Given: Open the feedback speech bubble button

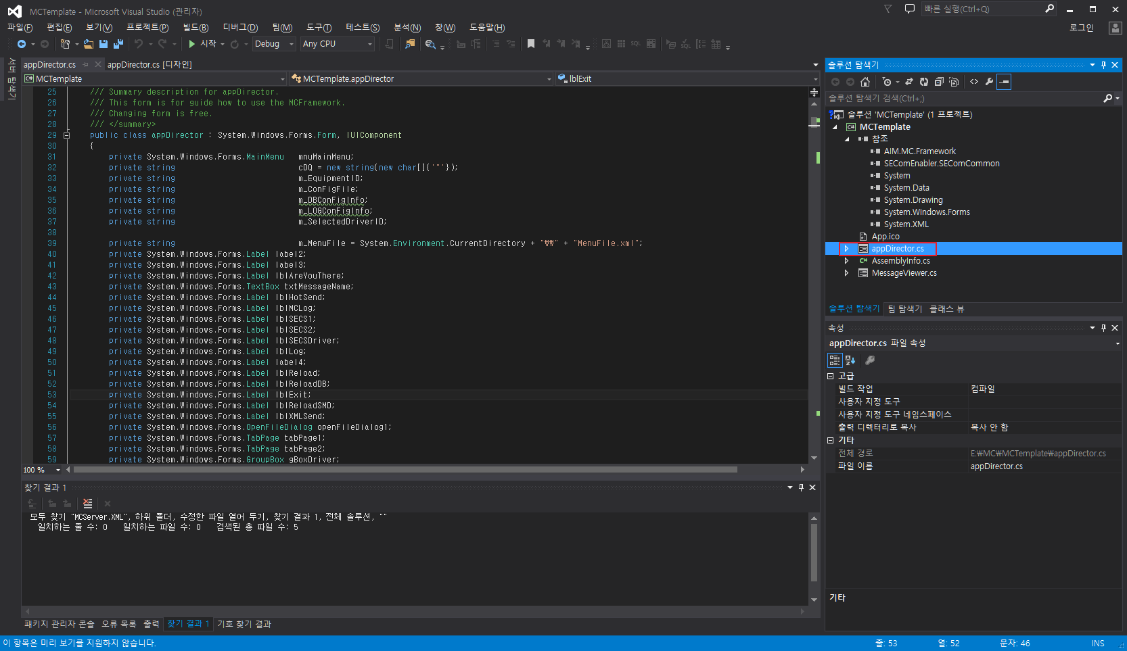Looking at the screenshot, I should 909,9.
